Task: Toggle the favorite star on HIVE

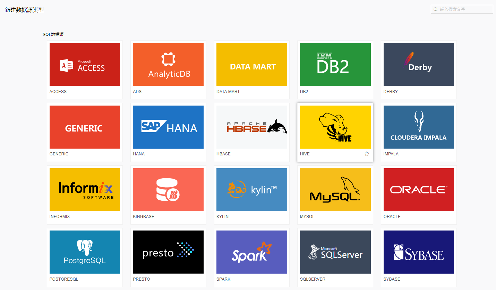Action: coord(367,154)
